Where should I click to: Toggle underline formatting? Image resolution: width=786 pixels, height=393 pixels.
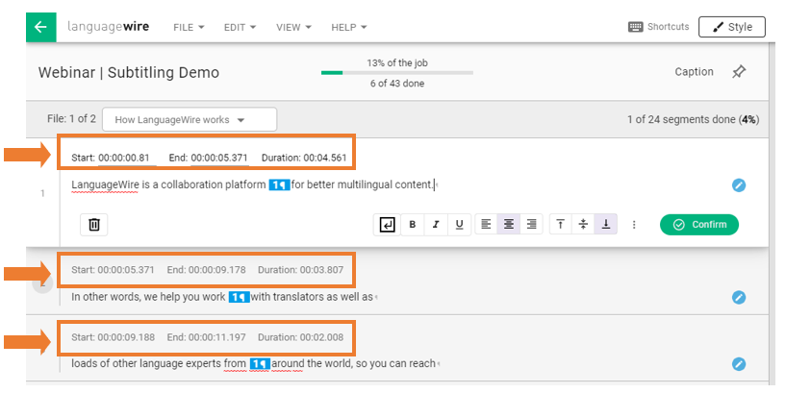coord(459,225)
